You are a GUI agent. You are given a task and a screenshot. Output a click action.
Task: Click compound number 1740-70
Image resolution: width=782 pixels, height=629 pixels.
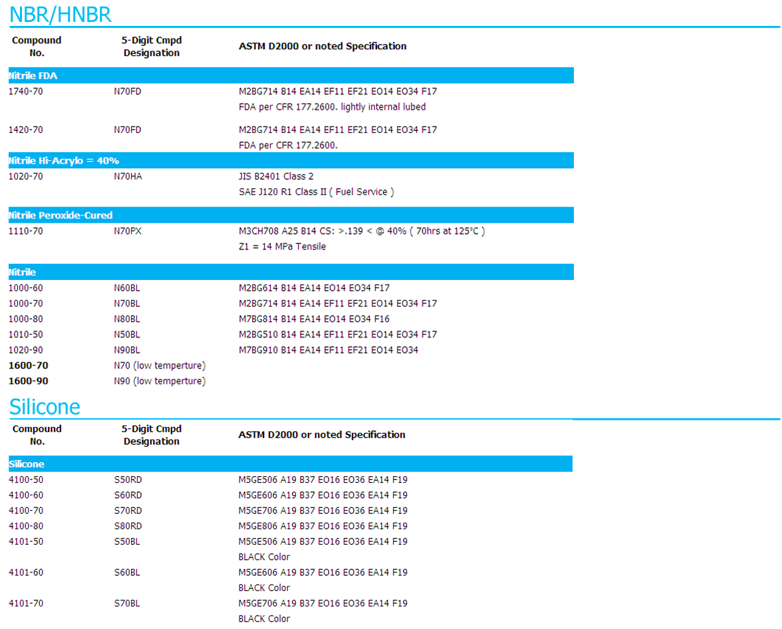click(x=25, y=91)
